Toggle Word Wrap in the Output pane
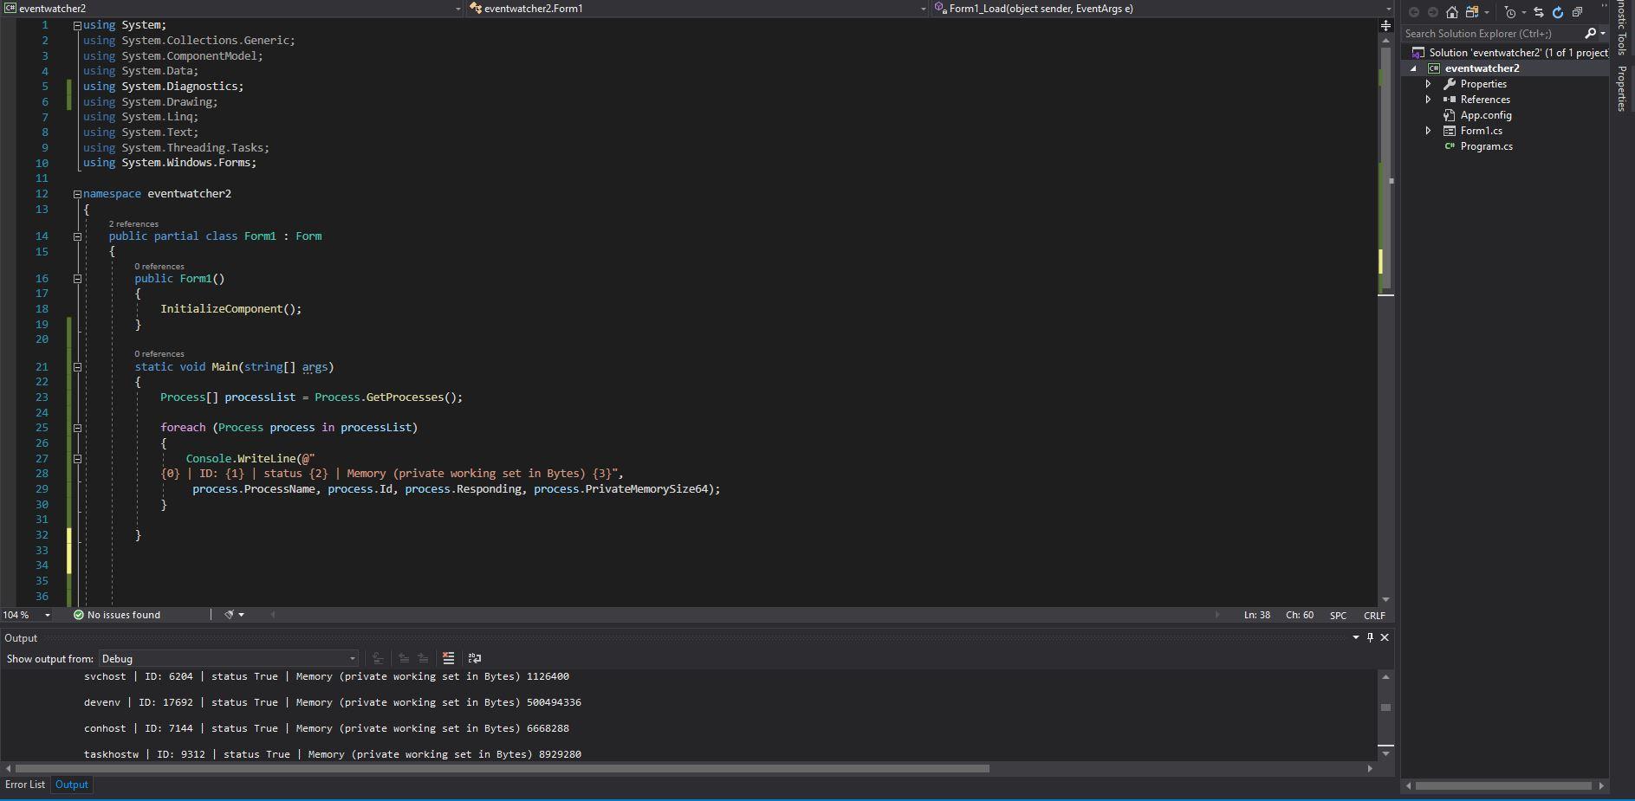The height and width of the screenshot is (801, 1635). pyautogui.click(x=475, y=658)
